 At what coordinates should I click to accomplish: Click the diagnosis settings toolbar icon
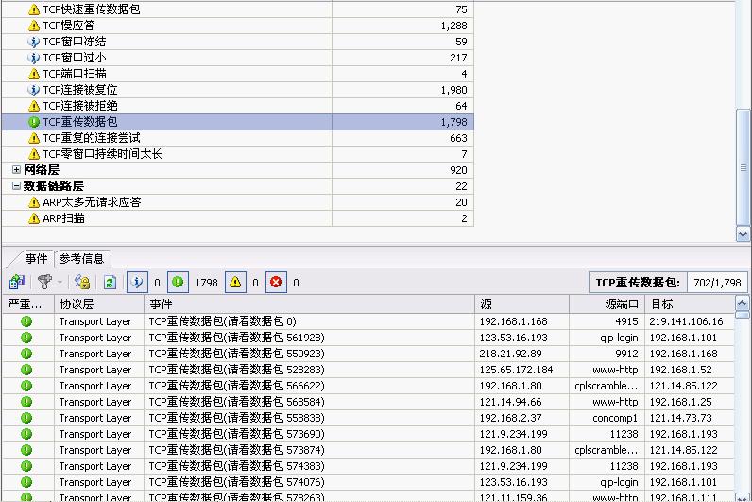pyautogui.click(x=17, y=282)
